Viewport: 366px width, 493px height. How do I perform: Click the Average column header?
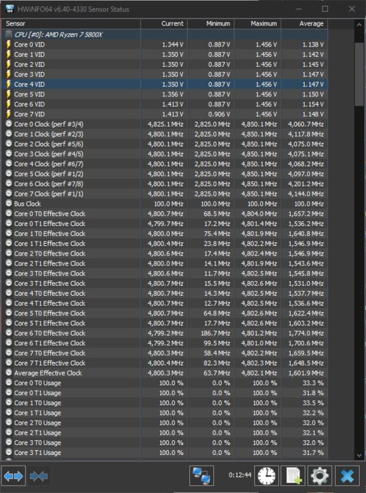[305, 23]
